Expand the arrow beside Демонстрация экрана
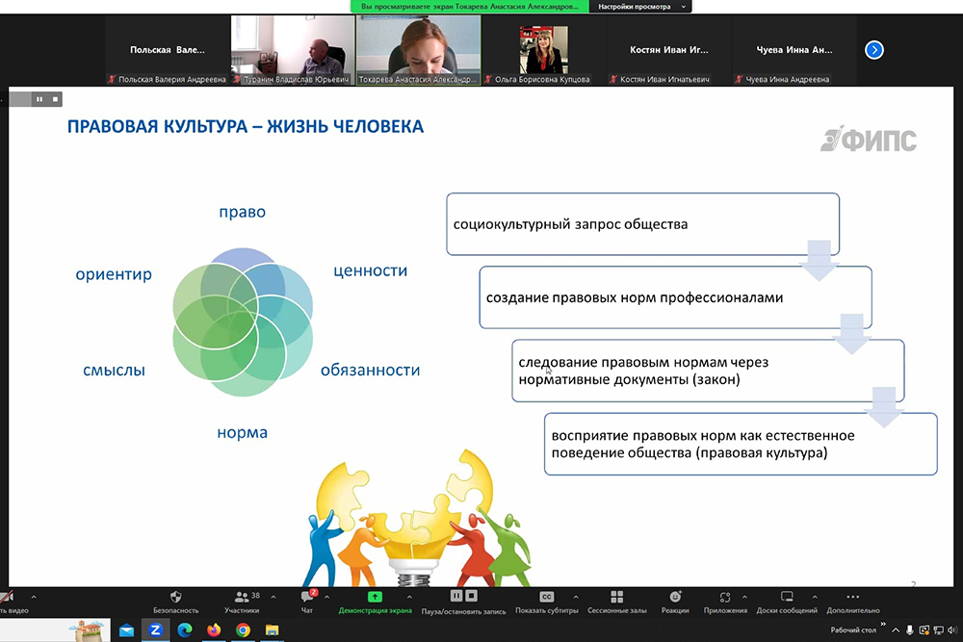 (x=409, y=597)
